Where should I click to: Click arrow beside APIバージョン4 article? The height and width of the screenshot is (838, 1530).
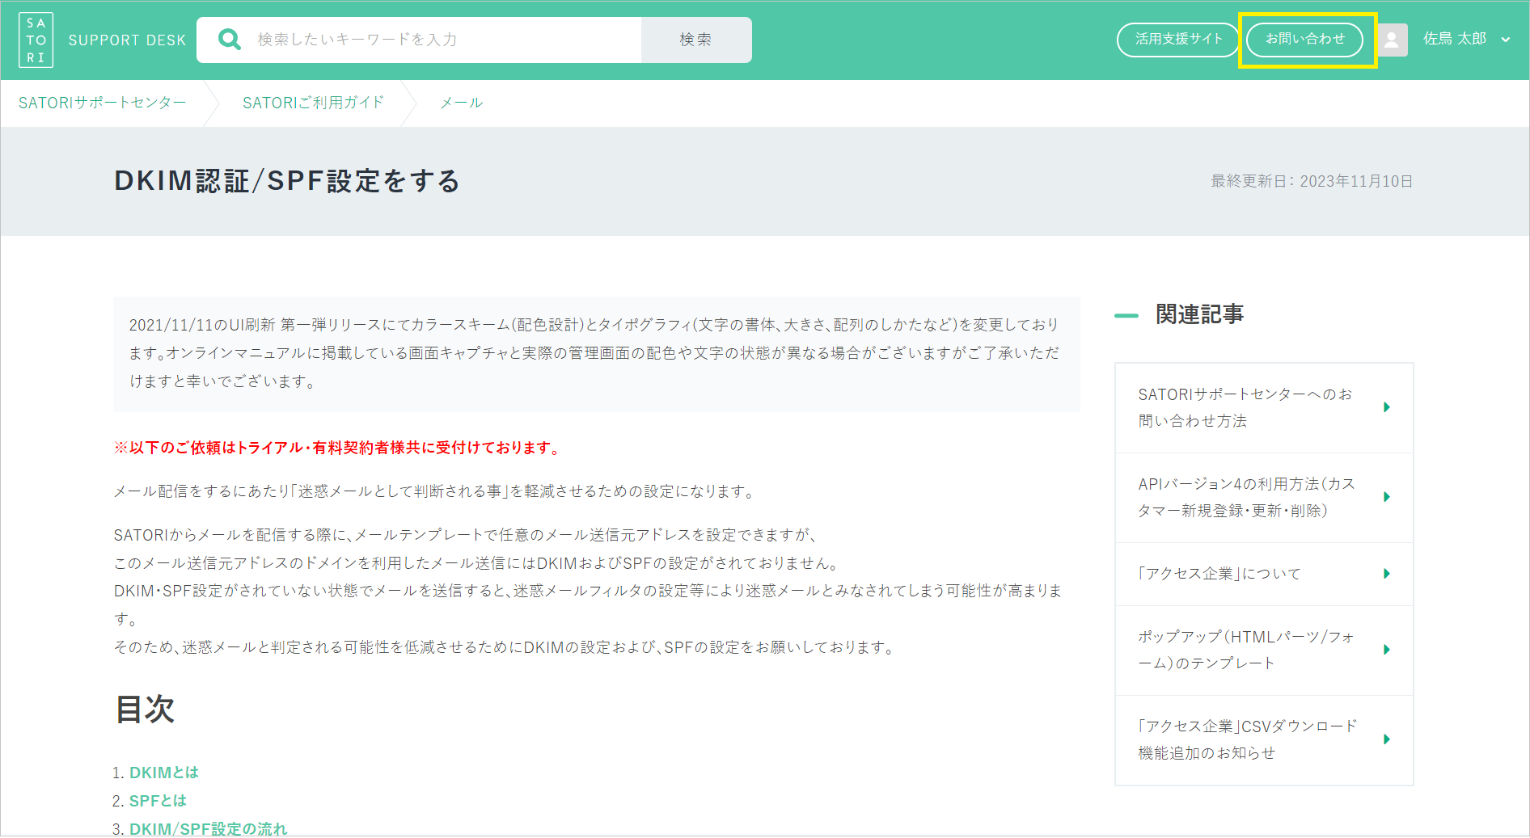coord(1387,497)
